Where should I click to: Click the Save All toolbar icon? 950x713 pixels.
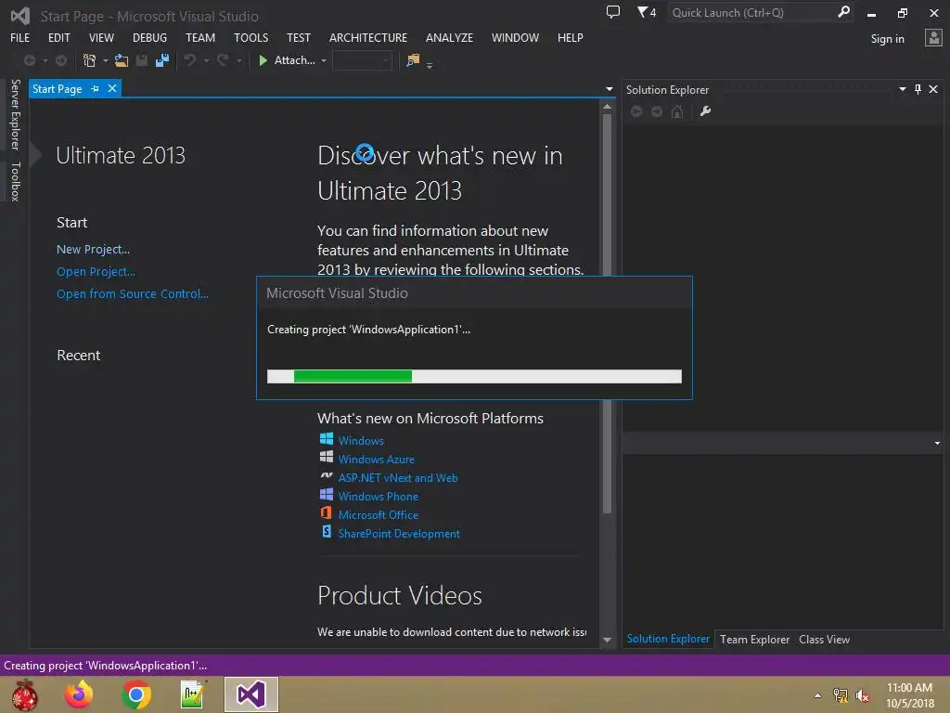point(162,60)
